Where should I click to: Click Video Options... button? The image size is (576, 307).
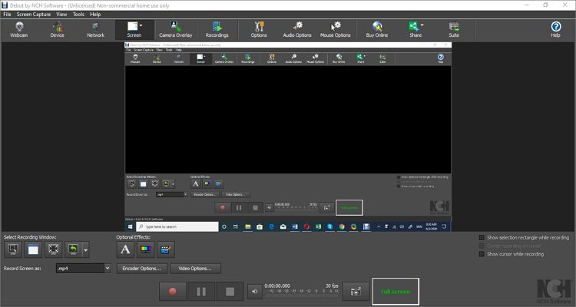click(x=195, y=269)
